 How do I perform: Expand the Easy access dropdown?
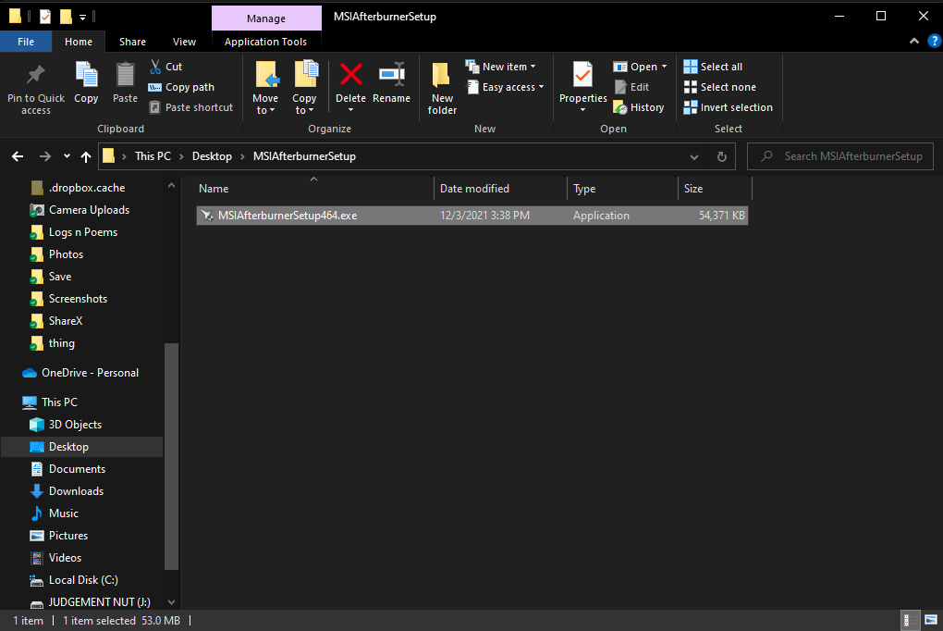505,87
